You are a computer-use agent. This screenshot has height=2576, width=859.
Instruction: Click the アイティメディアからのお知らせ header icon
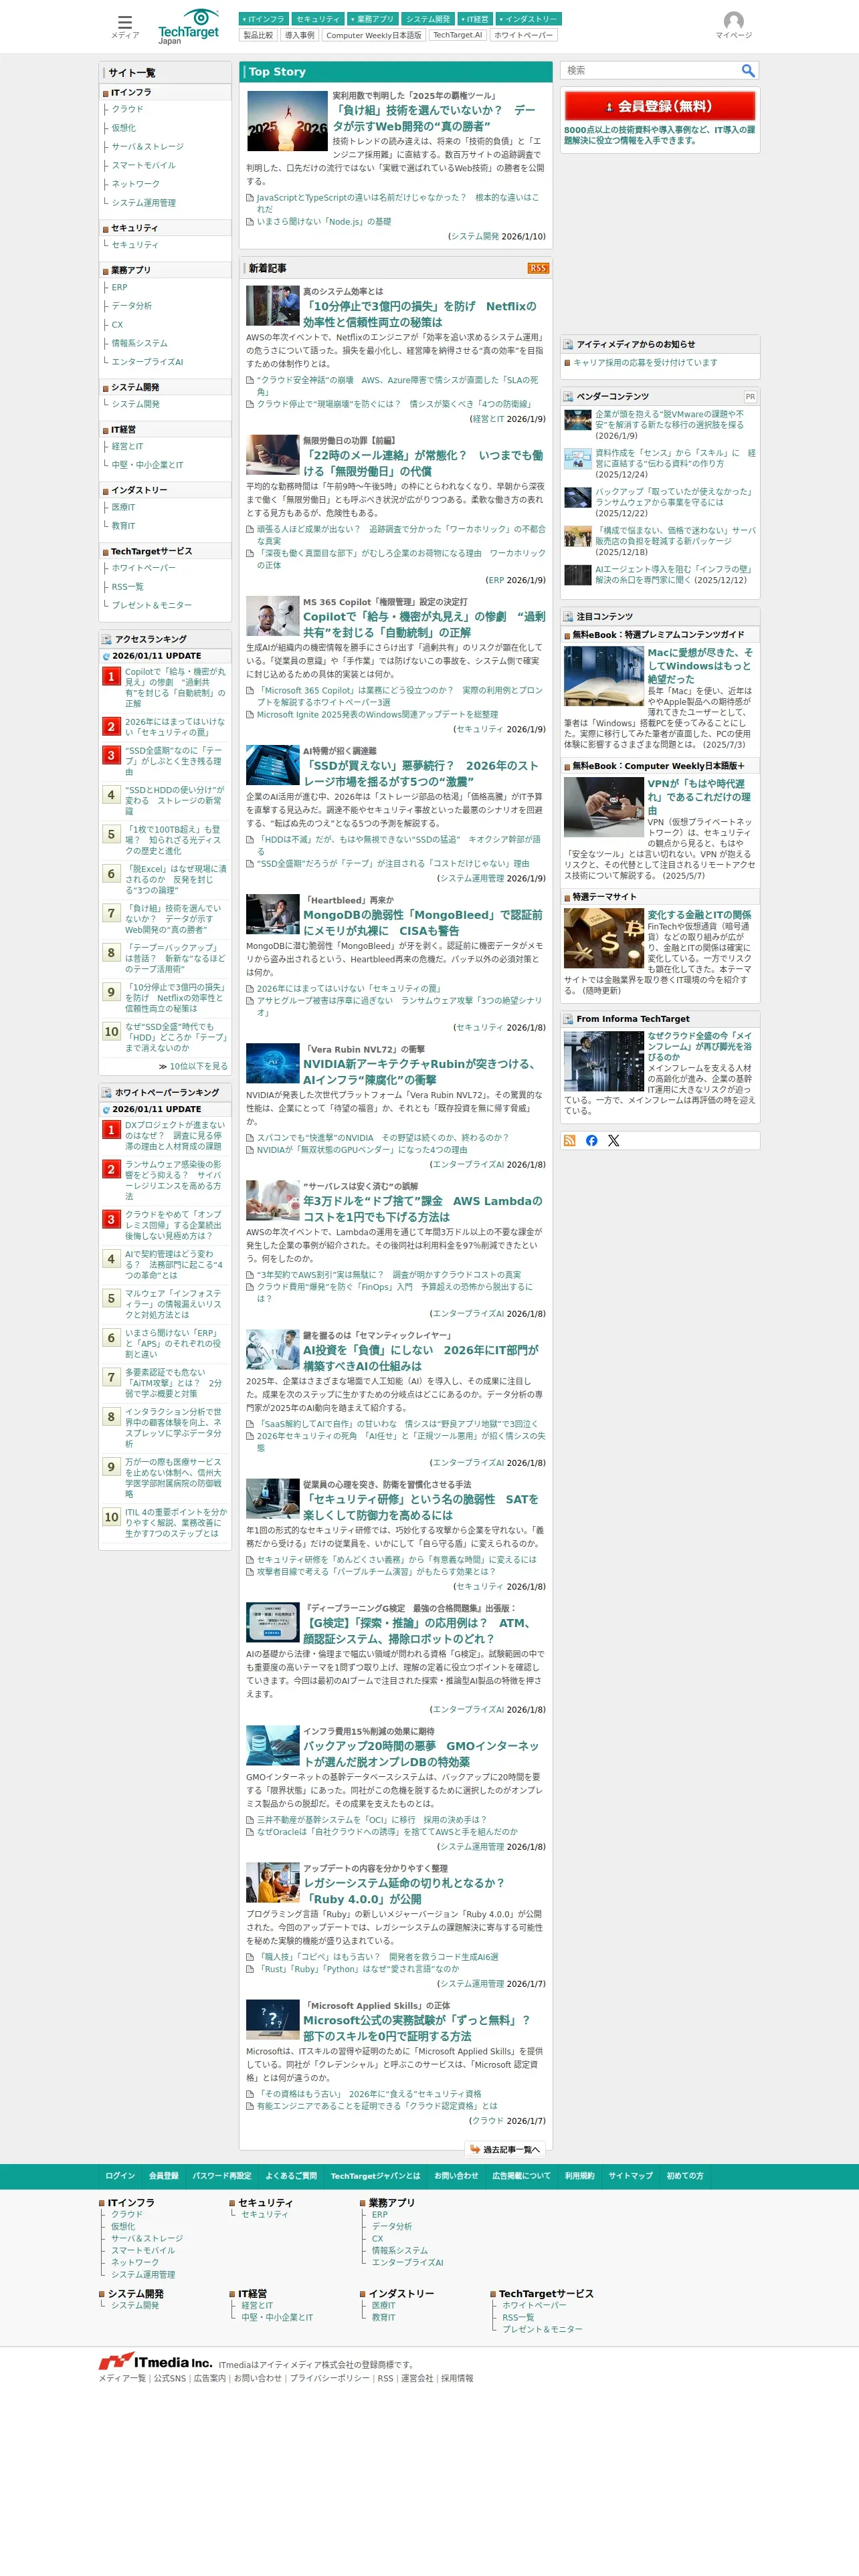tap(567, 344)
